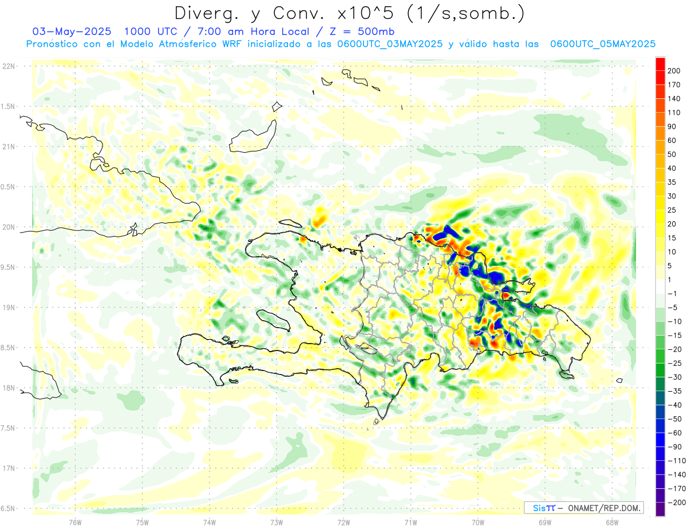Click the '-110' colorbar label
This screenshot has height=530, width=687.
coord(677,461)
